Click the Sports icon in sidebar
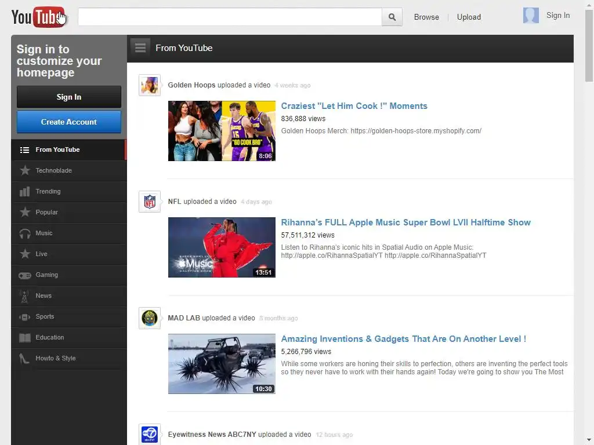Screen dimensions: 594x445 pyautogui.click(x=24, y=317)
